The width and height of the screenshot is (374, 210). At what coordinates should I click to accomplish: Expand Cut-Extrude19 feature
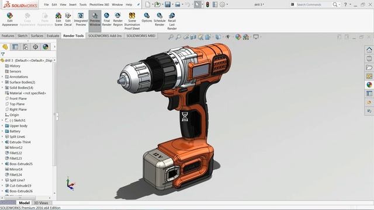[x=2, y=185]
